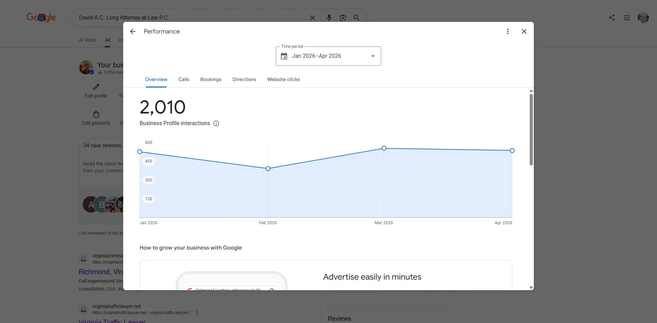The image size is (657, 323).
Task: Open Search by image camera icon
Action: click(343, 18)
